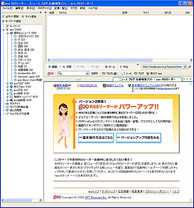This screenshot has height=208, width=194.
Task: Open the NTT Resonant Inc. link
Action: (x=96, y=198)
